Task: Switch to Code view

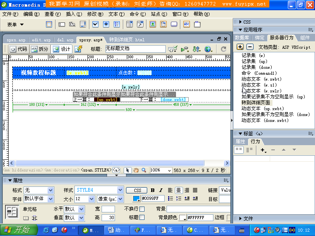Action: pyautogui.click(x=19, y=49)
